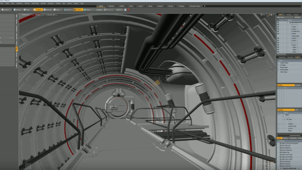The image size is (302, 170).
Task: Click the Perspective viewport label button
Action: point(25,15)
